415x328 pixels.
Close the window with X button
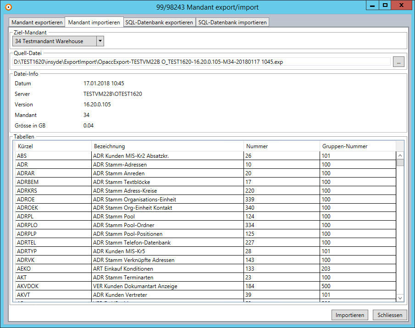(x=401, y=6)
